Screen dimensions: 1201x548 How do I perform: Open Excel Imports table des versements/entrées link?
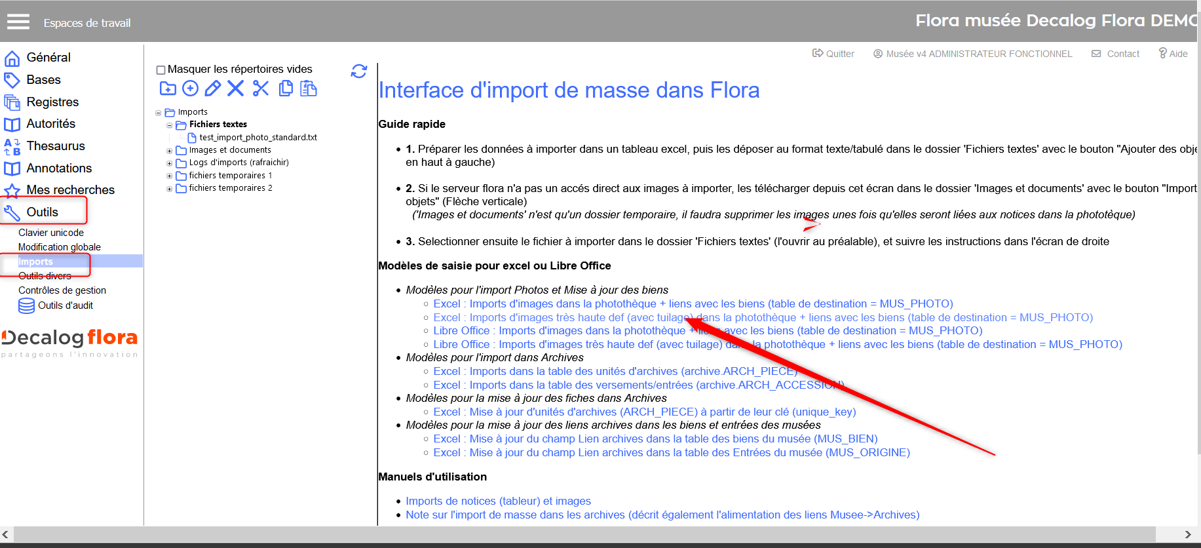[639, 385]
